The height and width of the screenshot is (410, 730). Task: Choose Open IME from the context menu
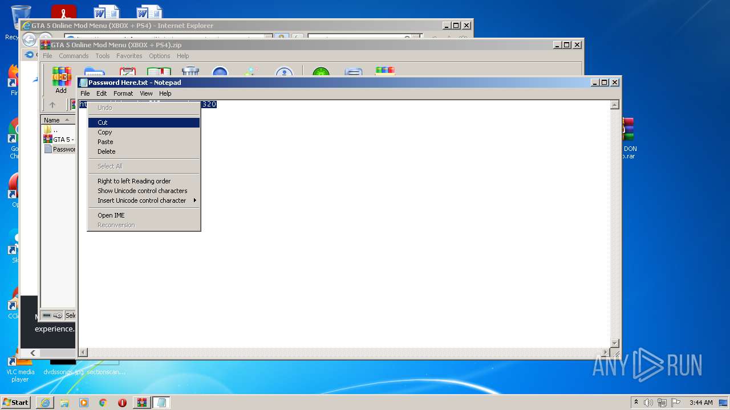[x=144, y=215]
